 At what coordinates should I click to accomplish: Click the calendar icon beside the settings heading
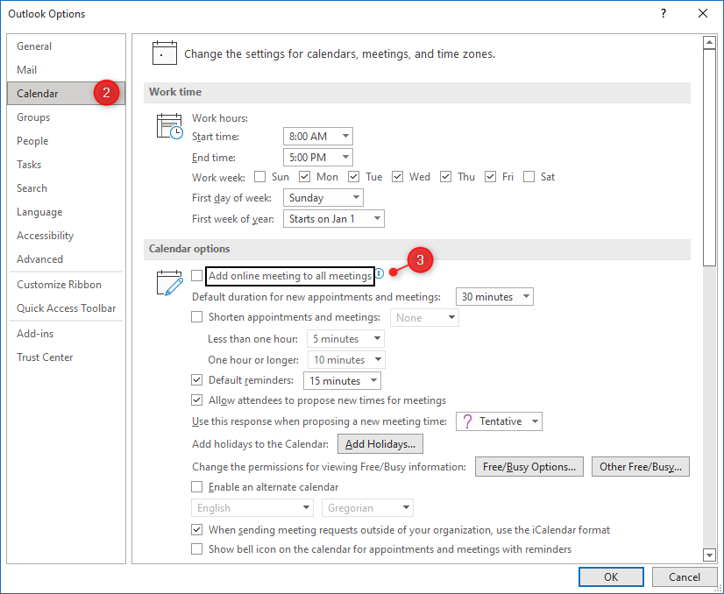coord(165,53)
